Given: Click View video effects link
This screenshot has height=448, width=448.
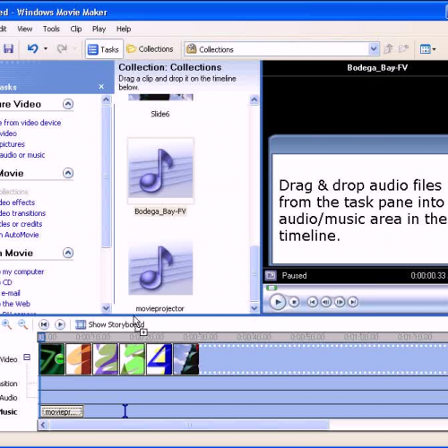Looking at the screenshot, I should point(17,202).
